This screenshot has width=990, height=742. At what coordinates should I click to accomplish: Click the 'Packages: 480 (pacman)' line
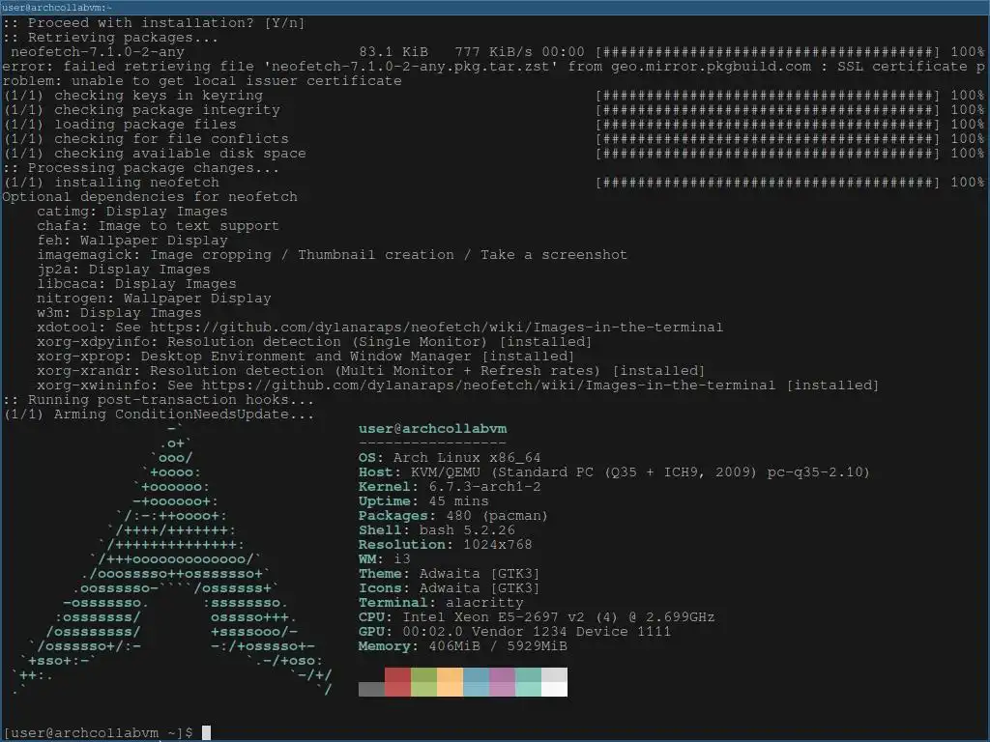[x=453, y=516]
